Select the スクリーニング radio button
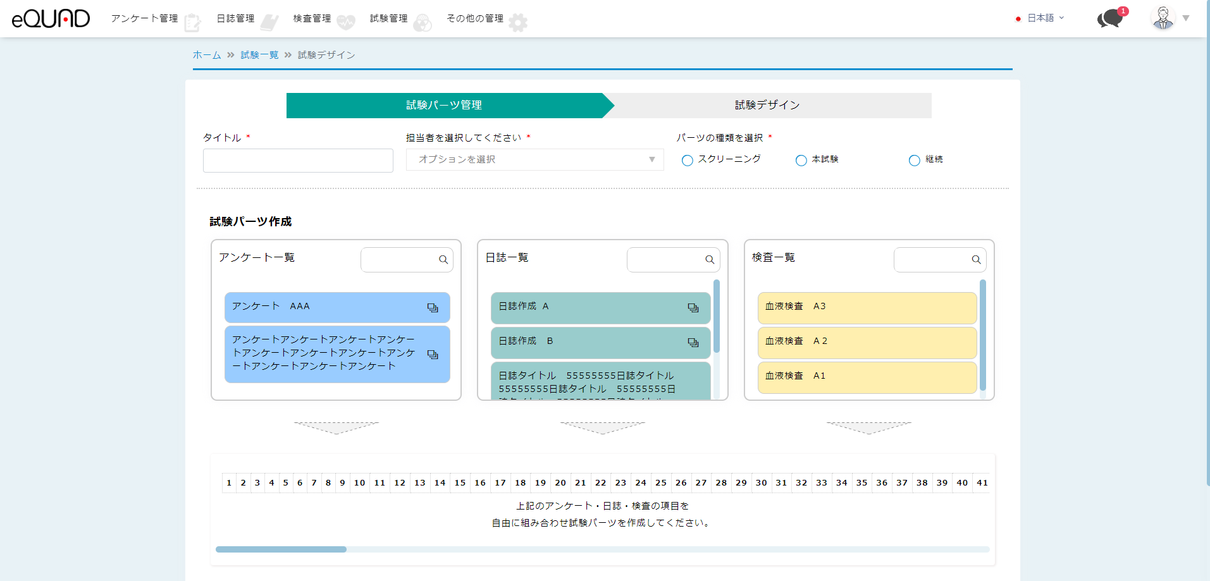The height and width of the screenshot is (581, 1210). pos(688,161)
